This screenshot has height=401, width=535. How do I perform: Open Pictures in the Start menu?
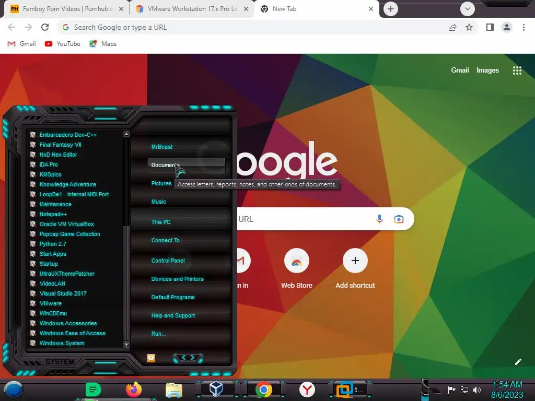(x=161, y=183)
